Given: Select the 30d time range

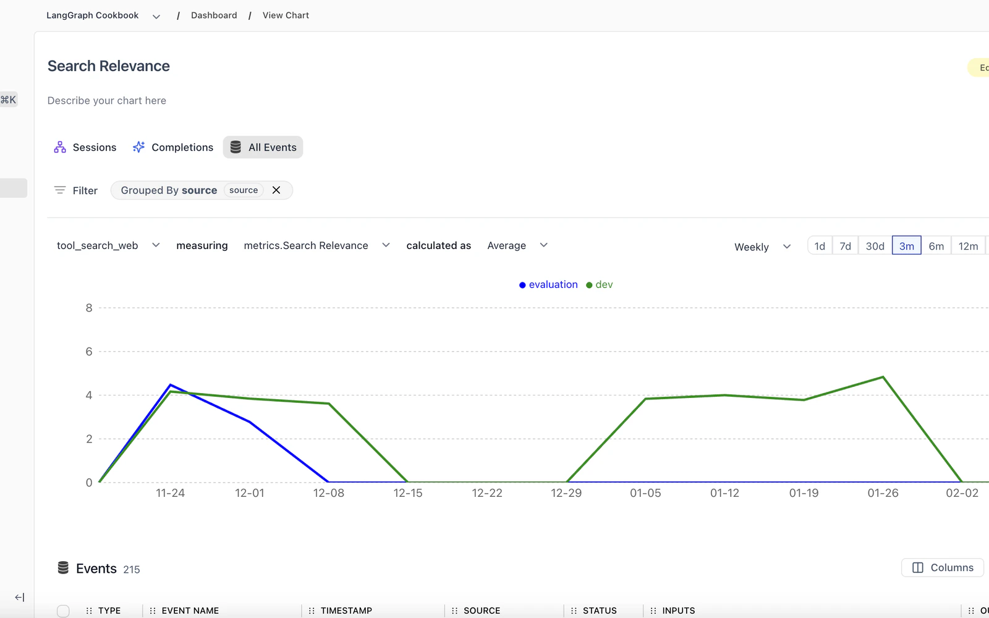Looking at the screenshot, I should tap(875, 246).
